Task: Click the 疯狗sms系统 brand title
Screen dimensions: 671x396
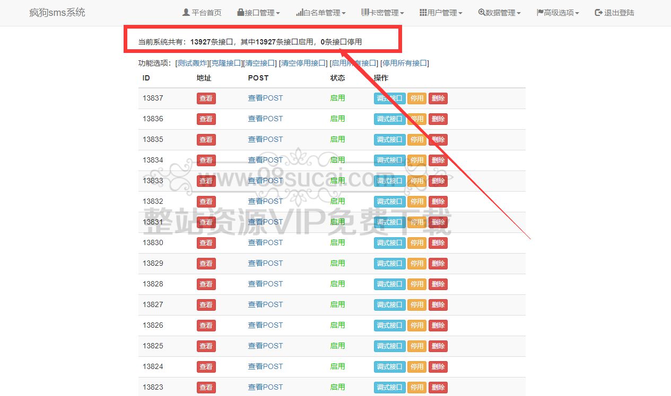Action: tap(57, 13)
